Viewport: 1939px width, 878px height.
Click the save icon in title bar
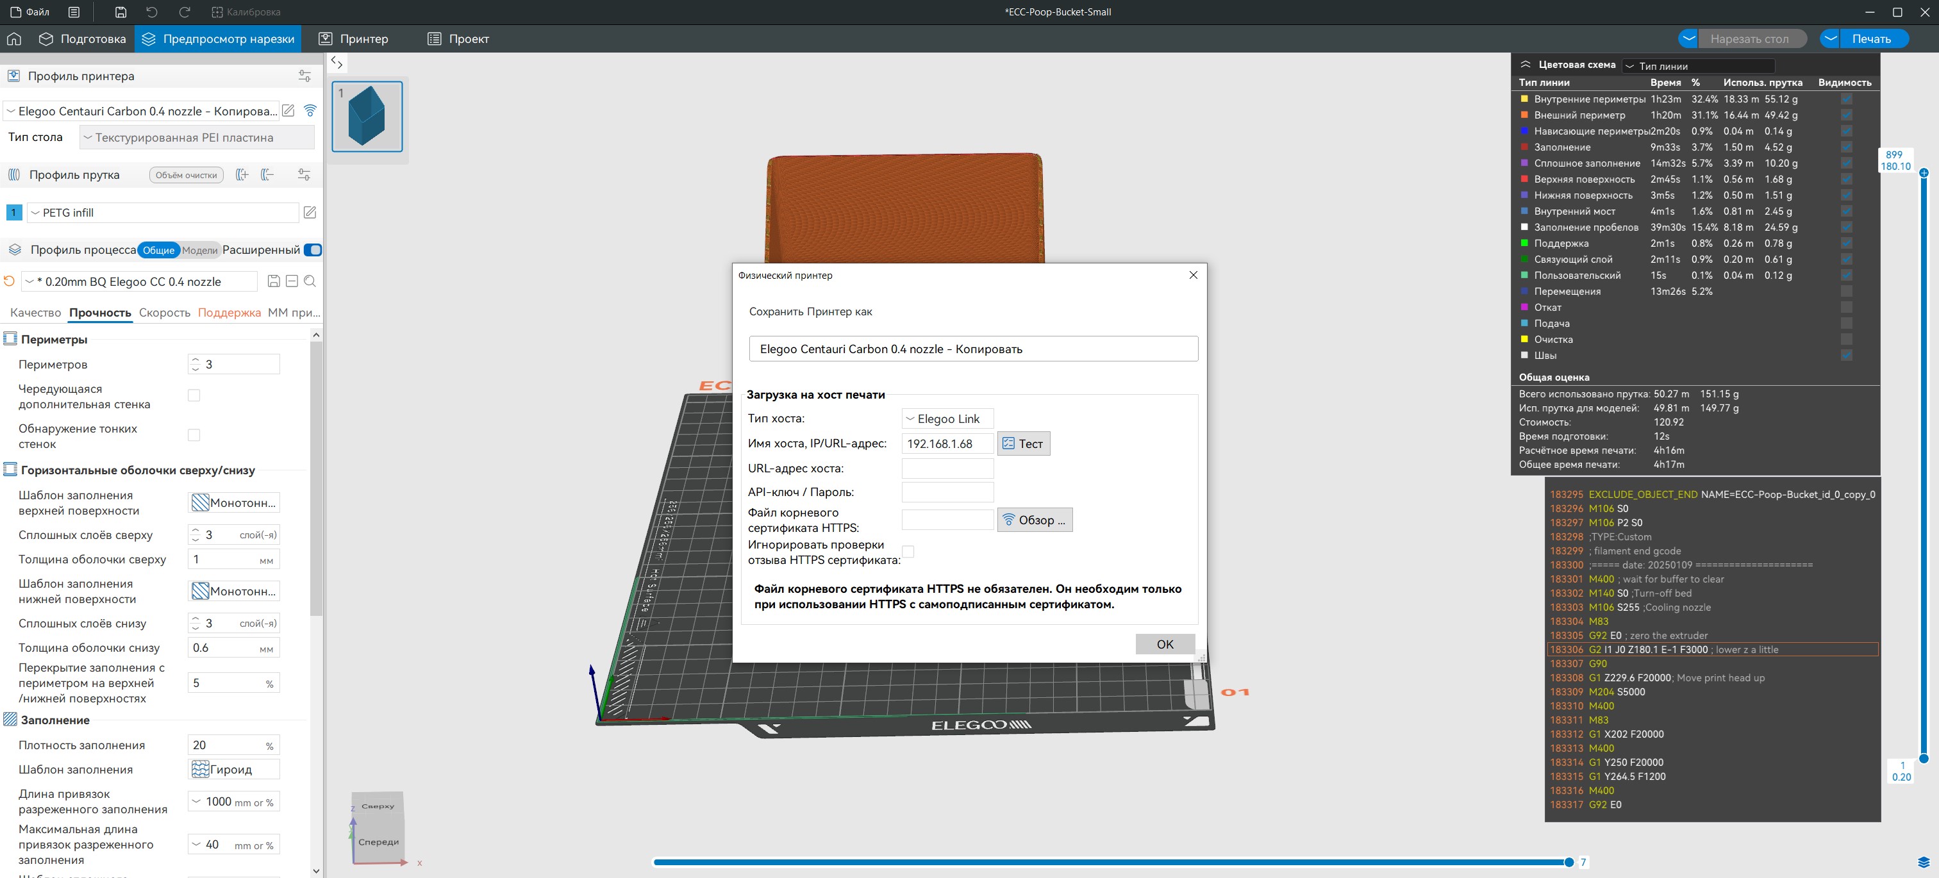pos(121,12)
